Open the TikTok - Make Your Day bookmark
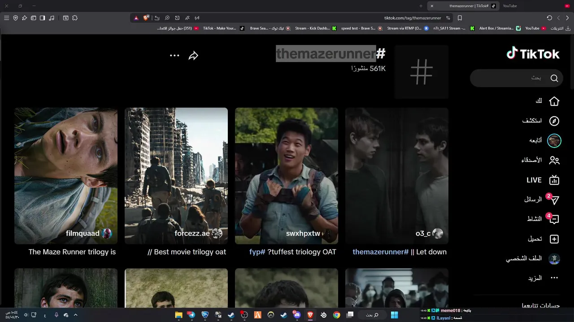 point(223,28)
